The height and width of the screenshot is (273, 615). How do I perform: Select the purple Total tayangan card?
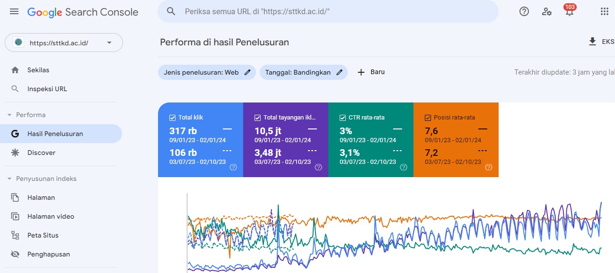286,140
